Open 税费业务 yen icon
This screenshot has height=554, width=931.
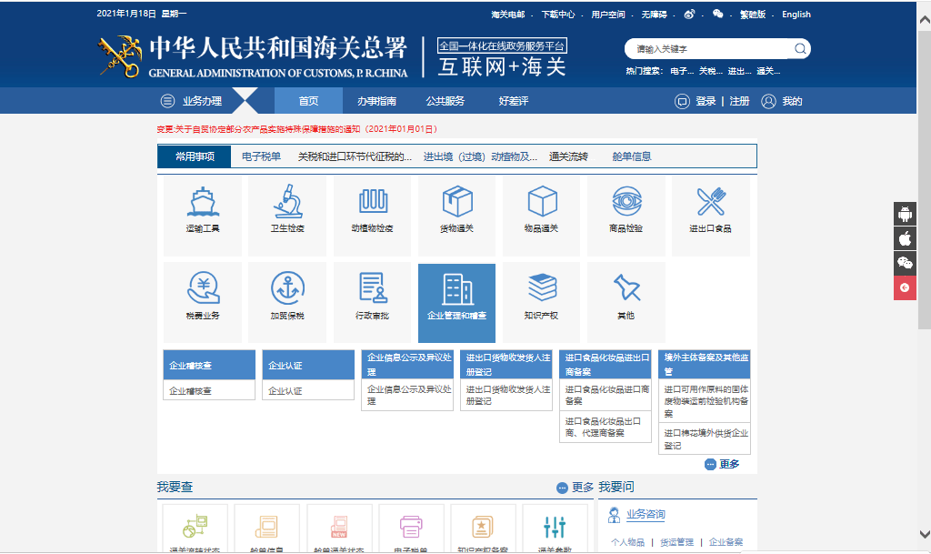click(x=203, y=288)
